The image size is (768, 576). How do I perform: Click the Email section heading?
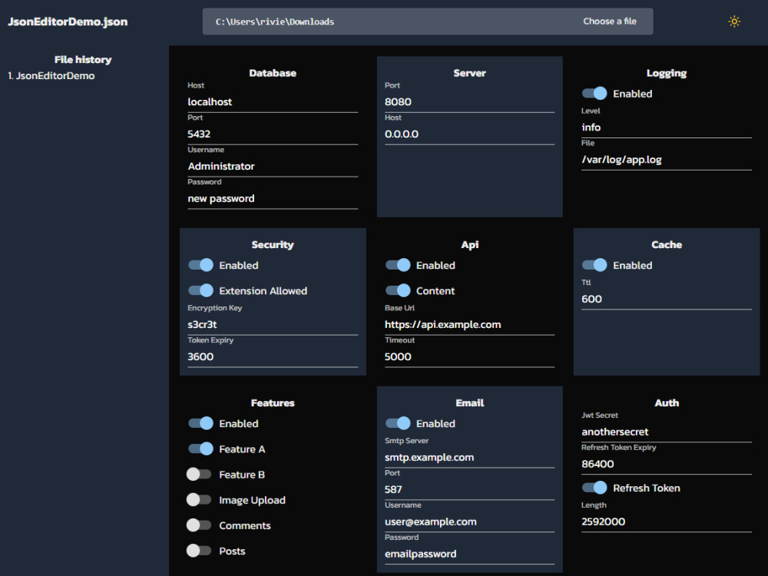click(470, 403)
